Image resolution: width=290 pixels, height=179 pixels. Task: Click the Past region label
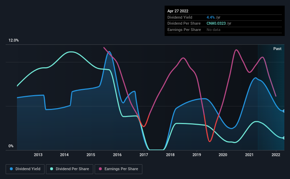277,49
